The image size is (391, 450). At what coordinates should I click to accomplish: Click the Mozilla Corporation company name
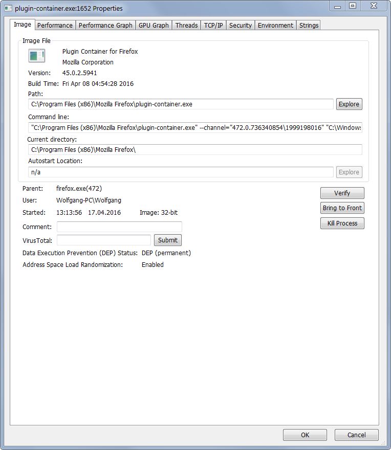[88, 62]
